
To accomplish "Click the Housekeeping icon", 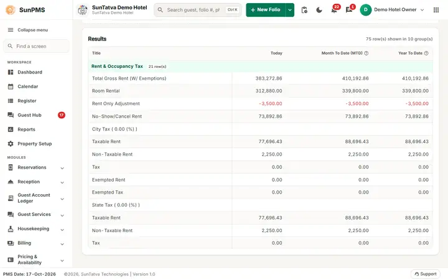I will click(11, 228).
